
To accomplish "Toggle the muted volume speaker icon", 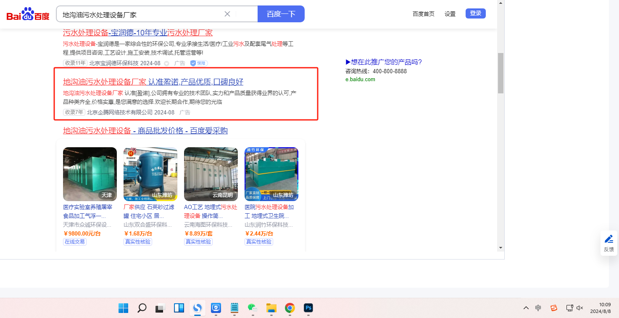I will (x=580, y=308).
